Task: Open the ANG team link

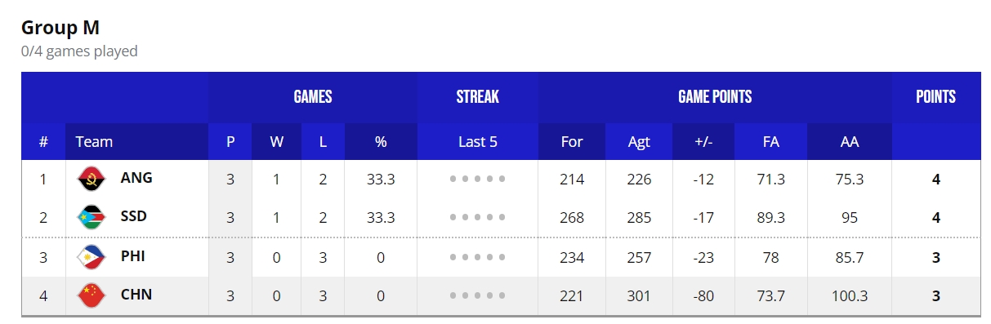Action: (x=136, y=177)
